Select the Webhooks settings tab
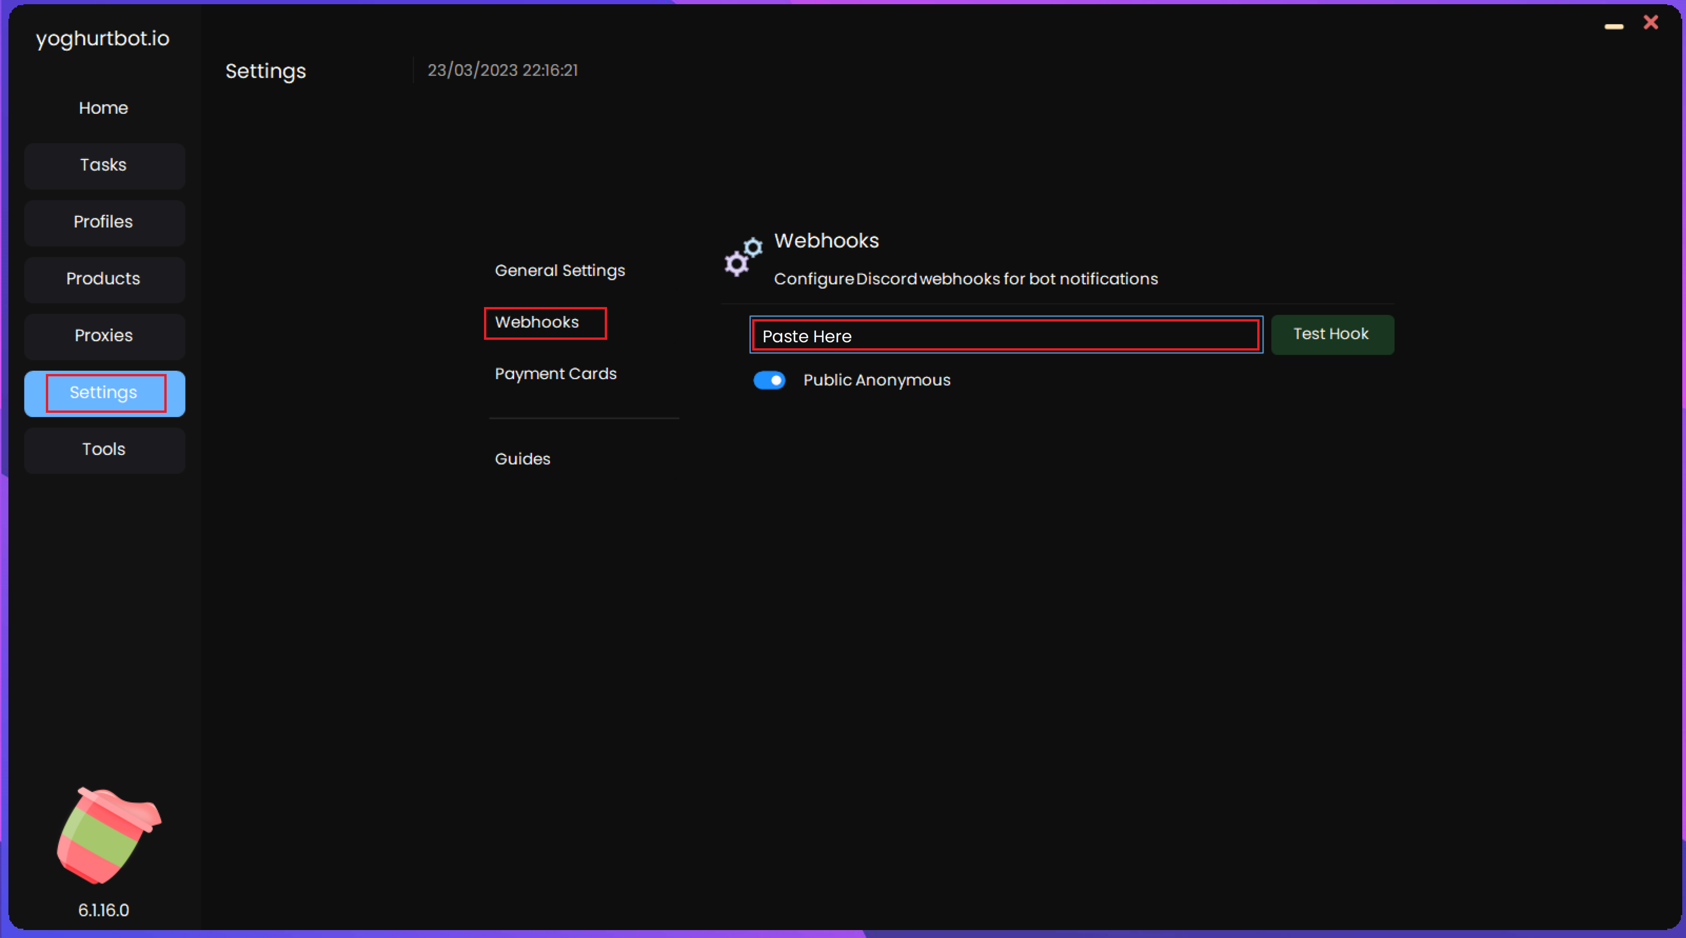The width and height of the screenshot is (1686, 938). 537,322
